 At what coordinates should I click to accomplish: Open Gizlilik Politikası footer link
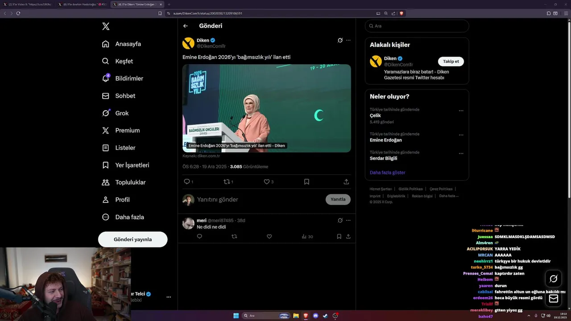[411, 189]
